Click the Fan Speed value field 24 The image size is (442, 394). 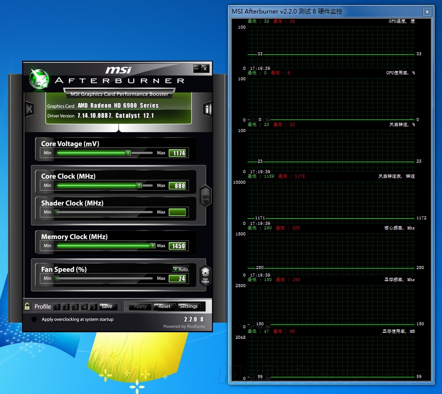[x=177, y=279]
